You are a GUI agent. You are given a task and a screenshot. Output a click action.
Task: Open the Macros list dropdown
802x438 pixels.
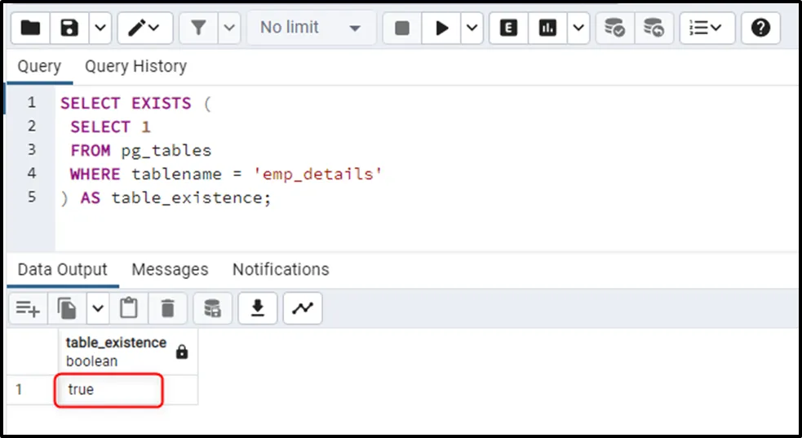click(x=707, y=28)
